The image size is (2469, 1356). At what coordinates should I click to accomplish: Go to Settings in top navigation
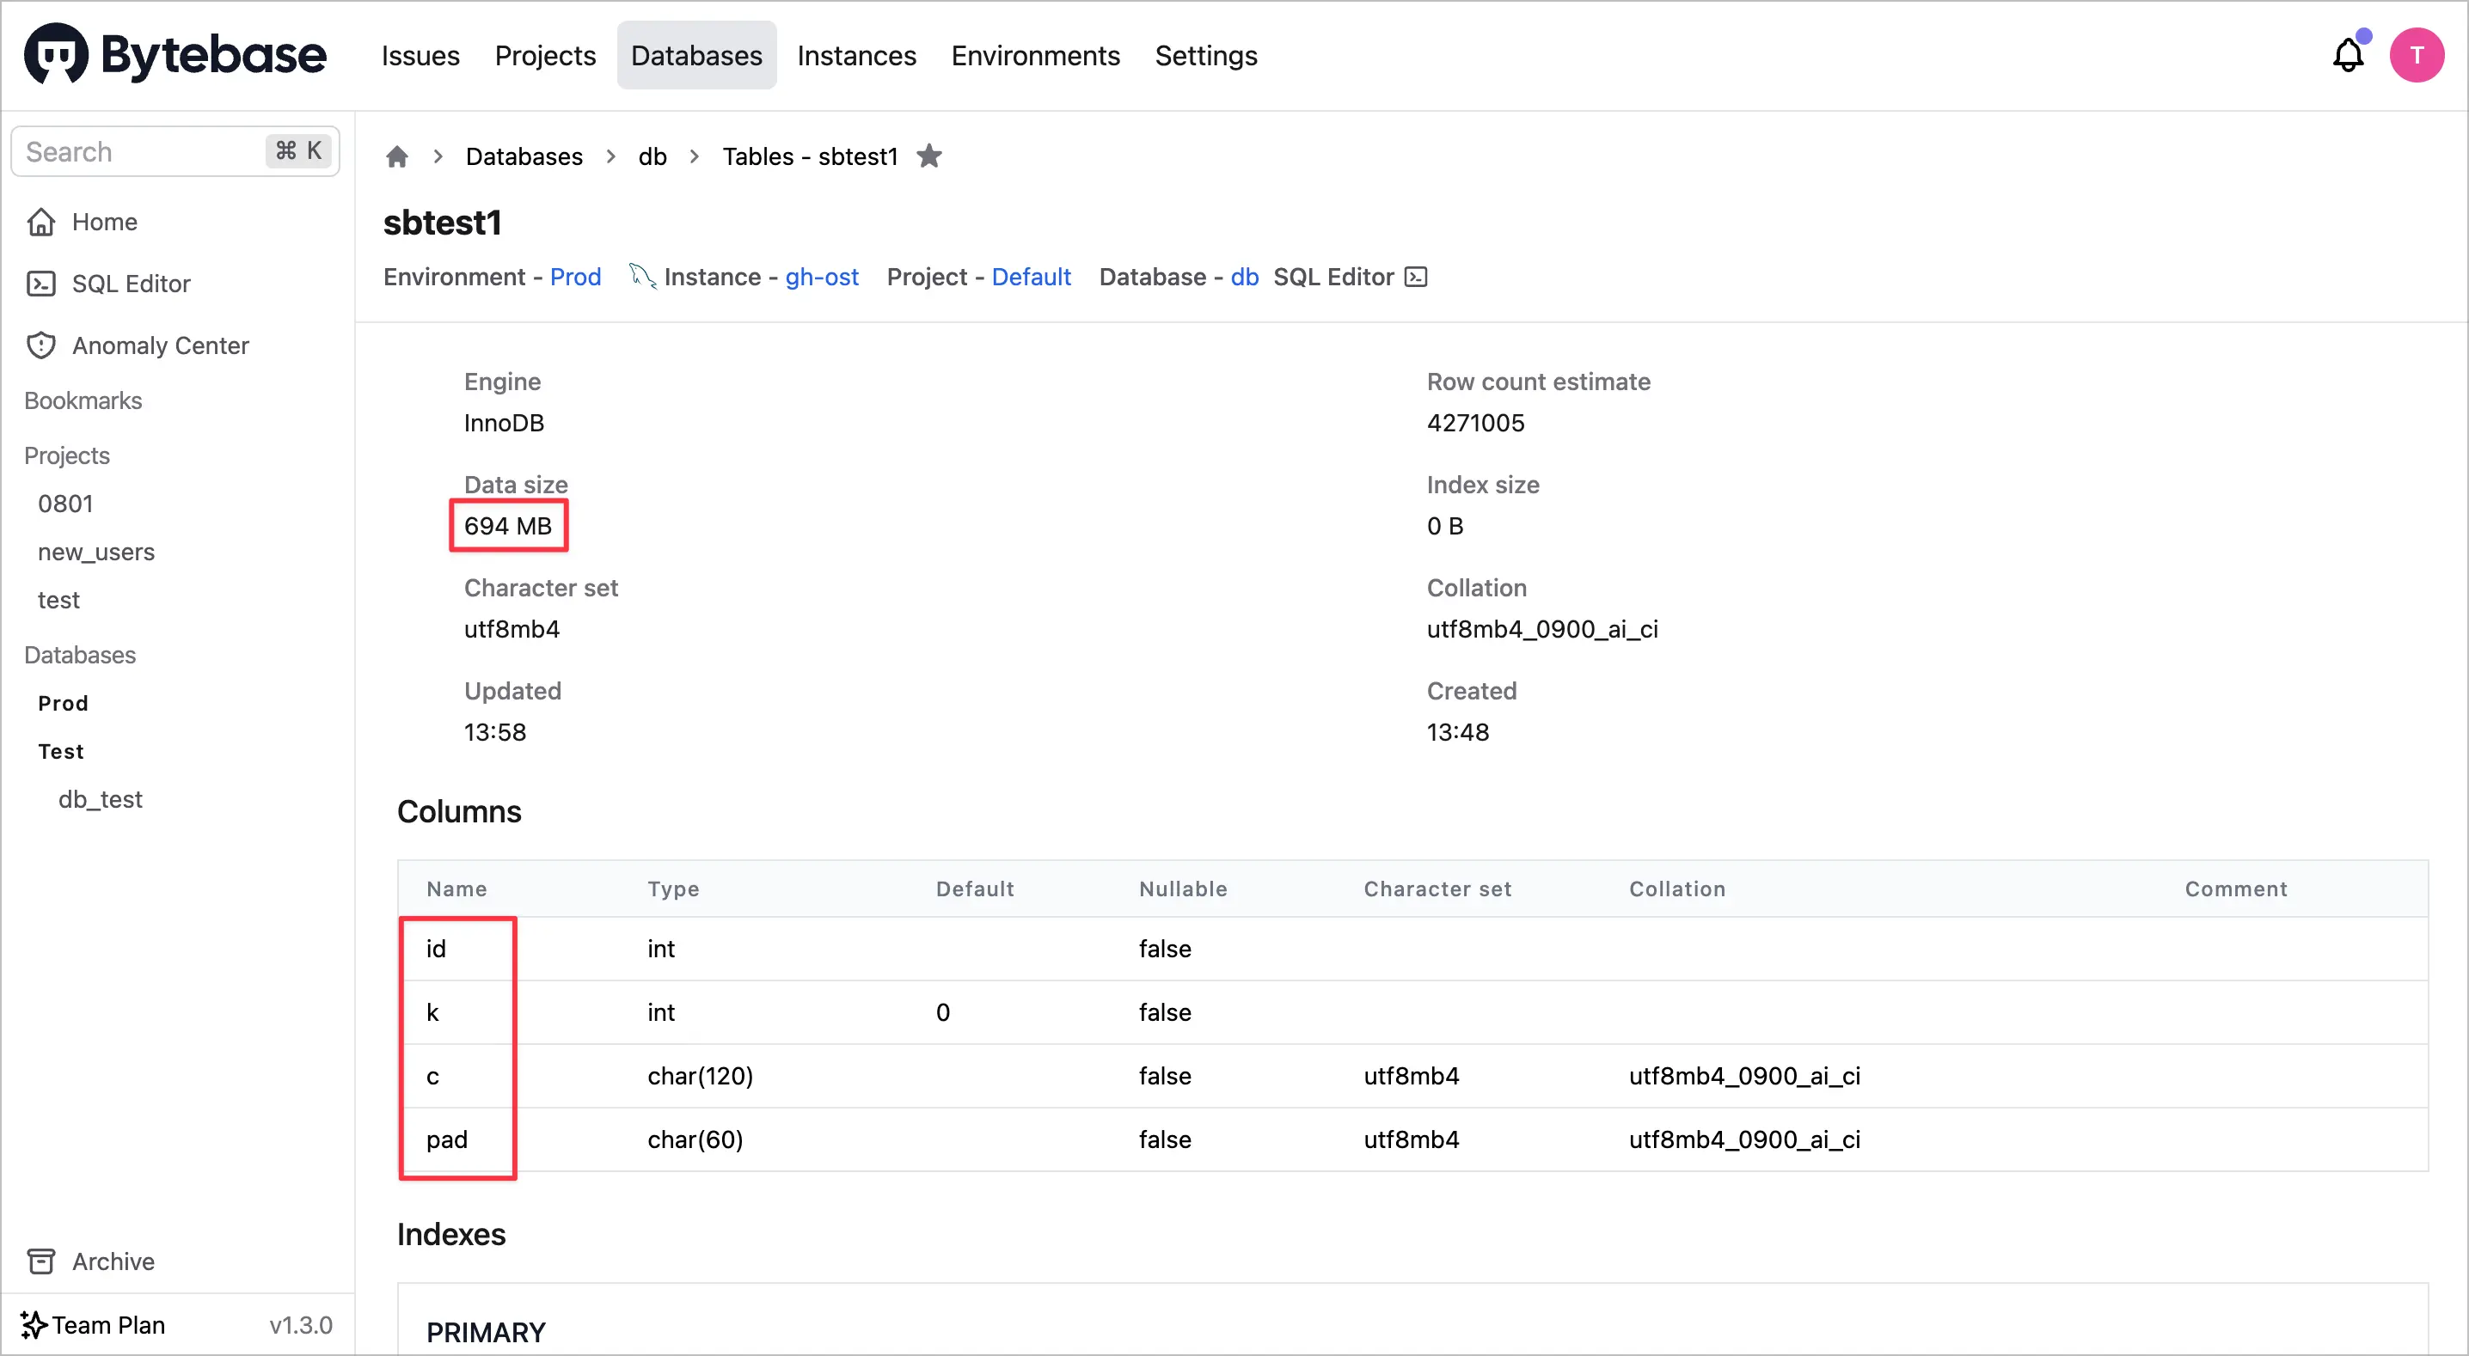(x=1204, y=56)
